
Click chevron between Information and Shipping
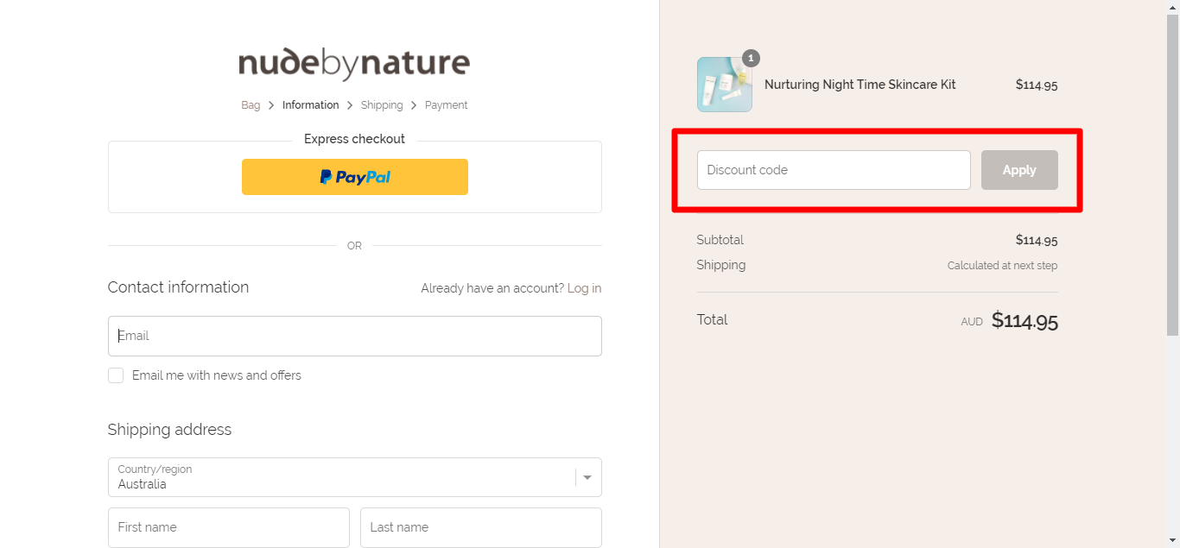point(350,105)
